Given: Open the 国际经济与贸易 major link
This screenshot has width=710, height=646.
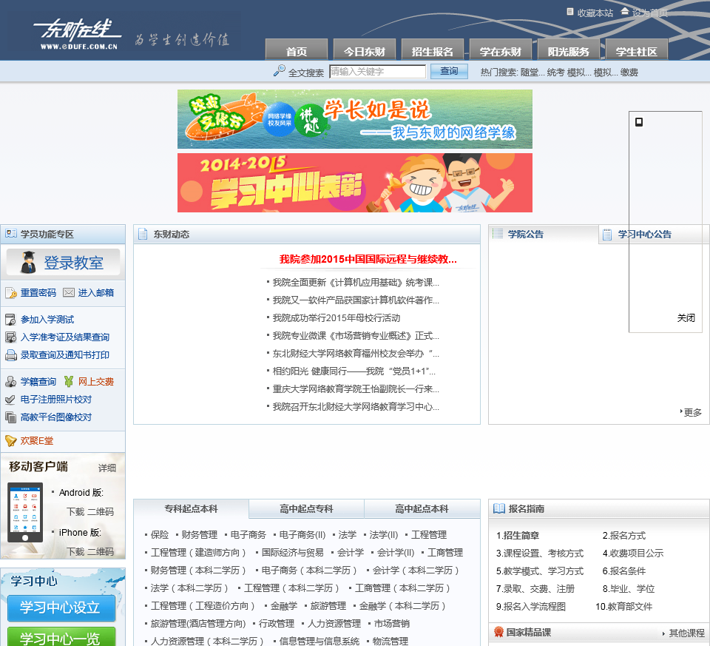Looking at the screenshot, I should click(x=293, y=553).
